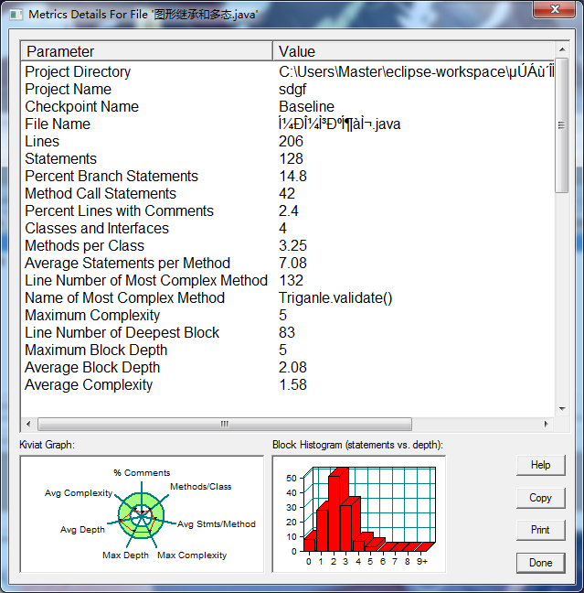584x593 pixels.
Task: Close the Metrics Details window
Action: point(554,9)
